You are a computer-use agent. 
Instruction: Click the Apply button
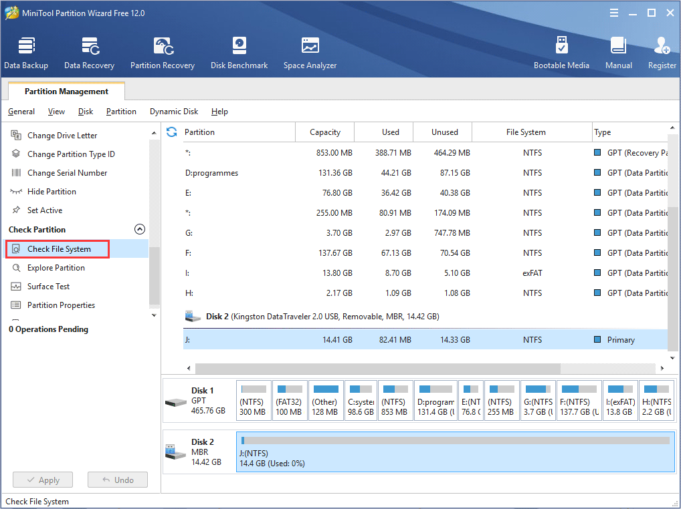[x=43, y=480]
